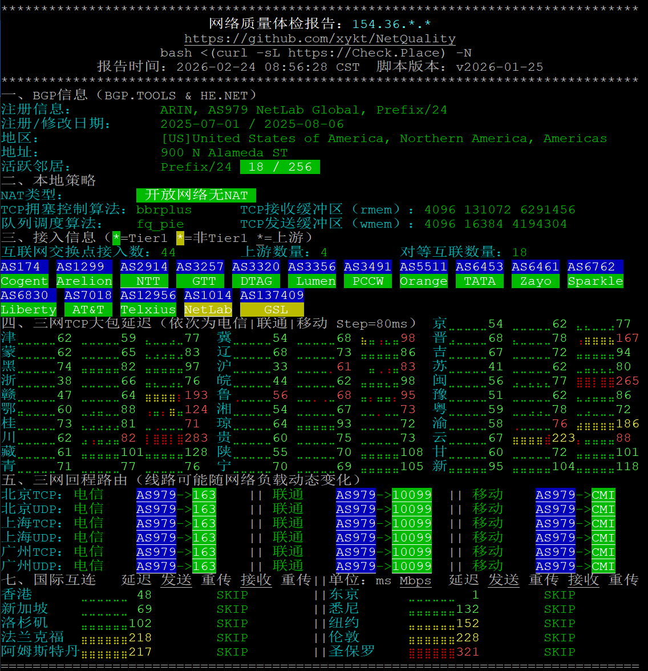Select the CMI badge in 广州UDP row
This screenshot has height=671, width=648.
(x=603, y=567)
